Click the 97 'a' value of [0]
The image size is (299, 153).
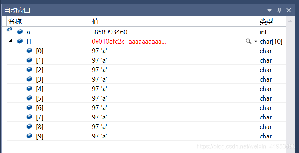pos(99,51)
